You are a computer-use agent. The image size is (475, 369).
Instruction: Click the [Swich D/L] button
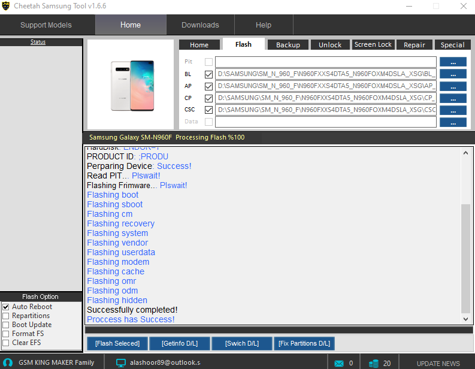click(242, 344)
